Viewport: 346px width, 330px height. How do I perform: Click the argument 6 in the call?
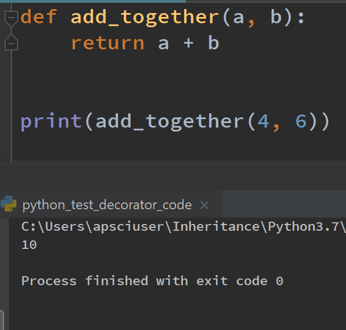[x=301, y=121]
